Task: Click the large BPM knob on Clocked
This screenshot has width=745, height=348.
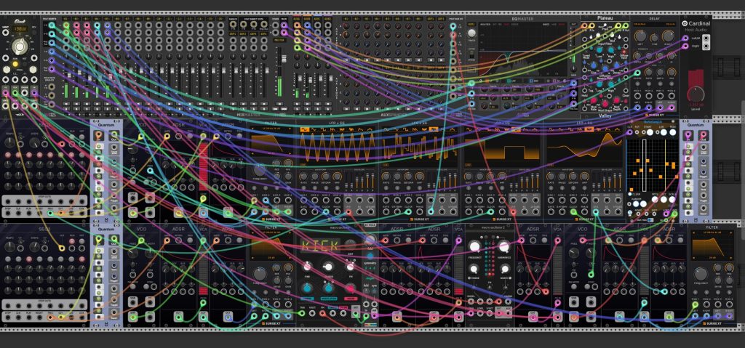Action: [20, 46]
